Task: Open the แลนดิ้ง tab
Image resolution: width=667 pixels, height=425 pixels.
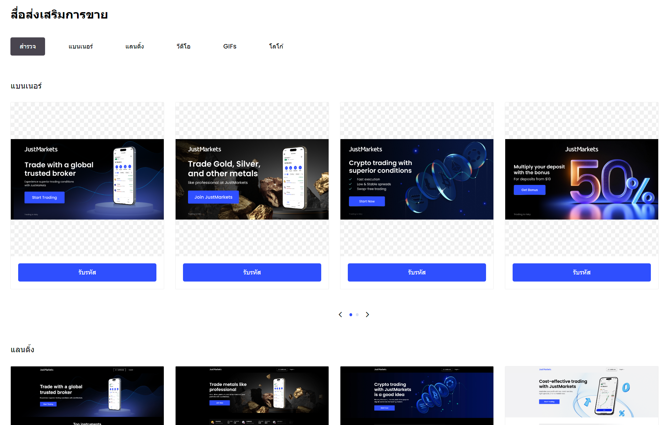Action: tap(135, 46)
